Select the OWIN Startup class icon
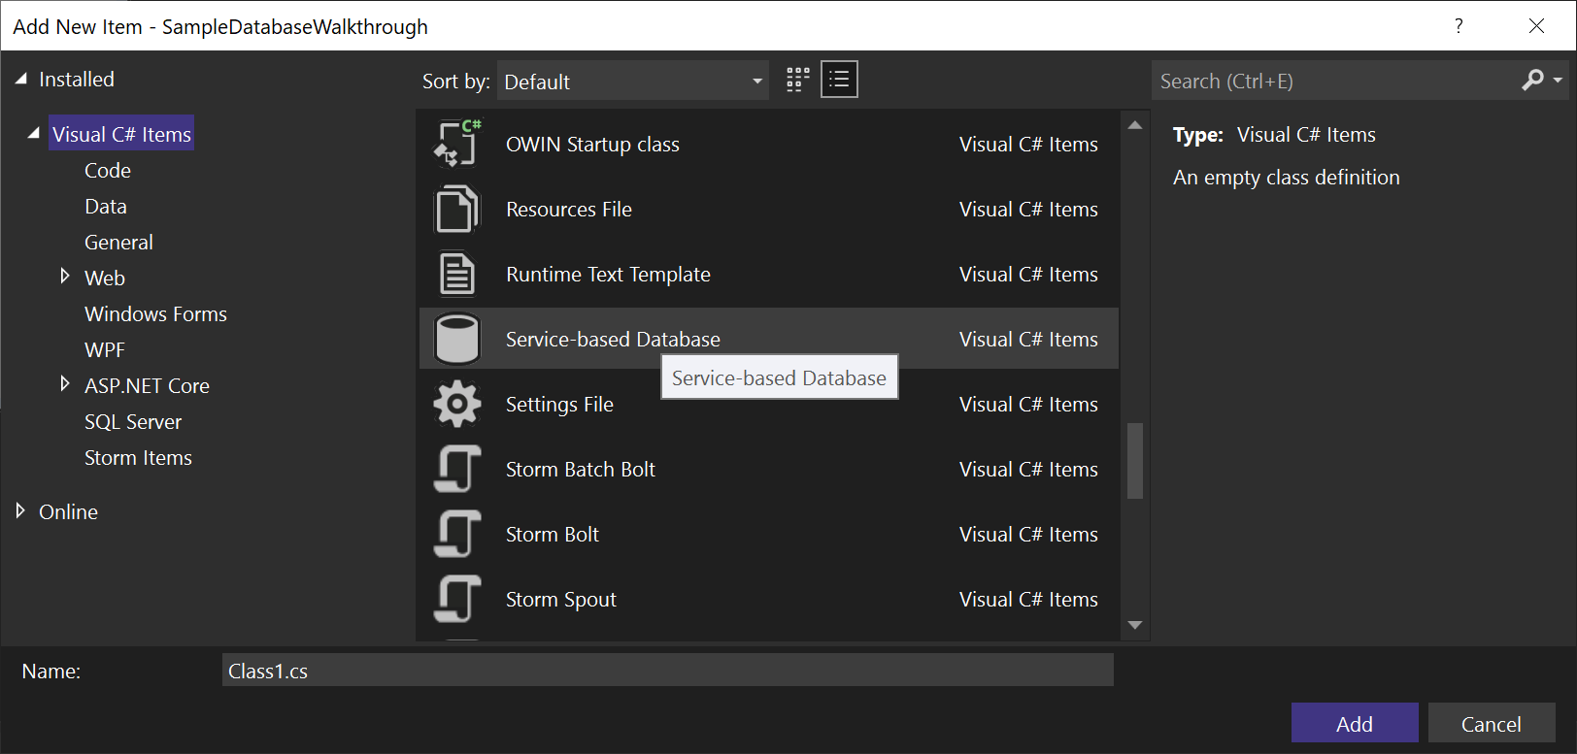Screen dimensions: 1577x754 tap(456, 145)
